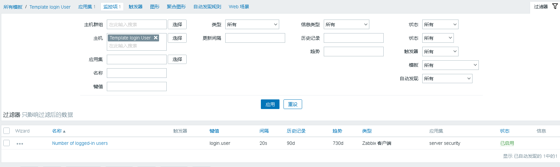This screenshot has width=560, height=167.
Task: Toggle the select-all checkbox in the table header
Action: click(x=7, y=131)
